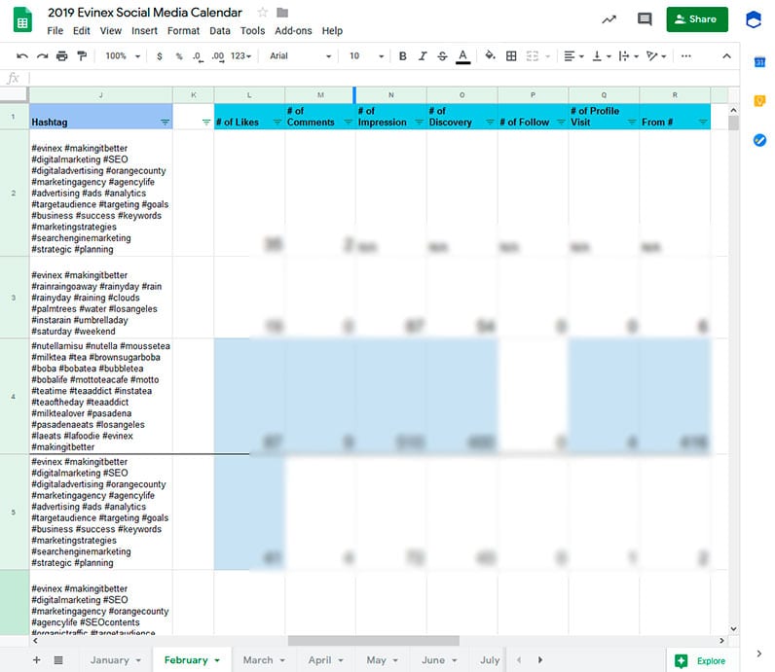This screenshot has width=775, height=672.
Task: Click the move to folder icon
Action: 282,13
